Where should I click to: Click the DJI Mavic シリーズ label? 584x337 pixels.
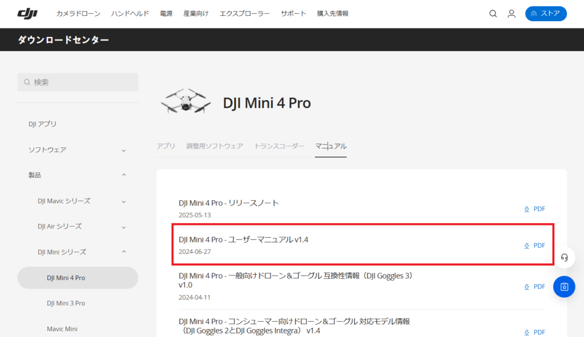(64, 202)
